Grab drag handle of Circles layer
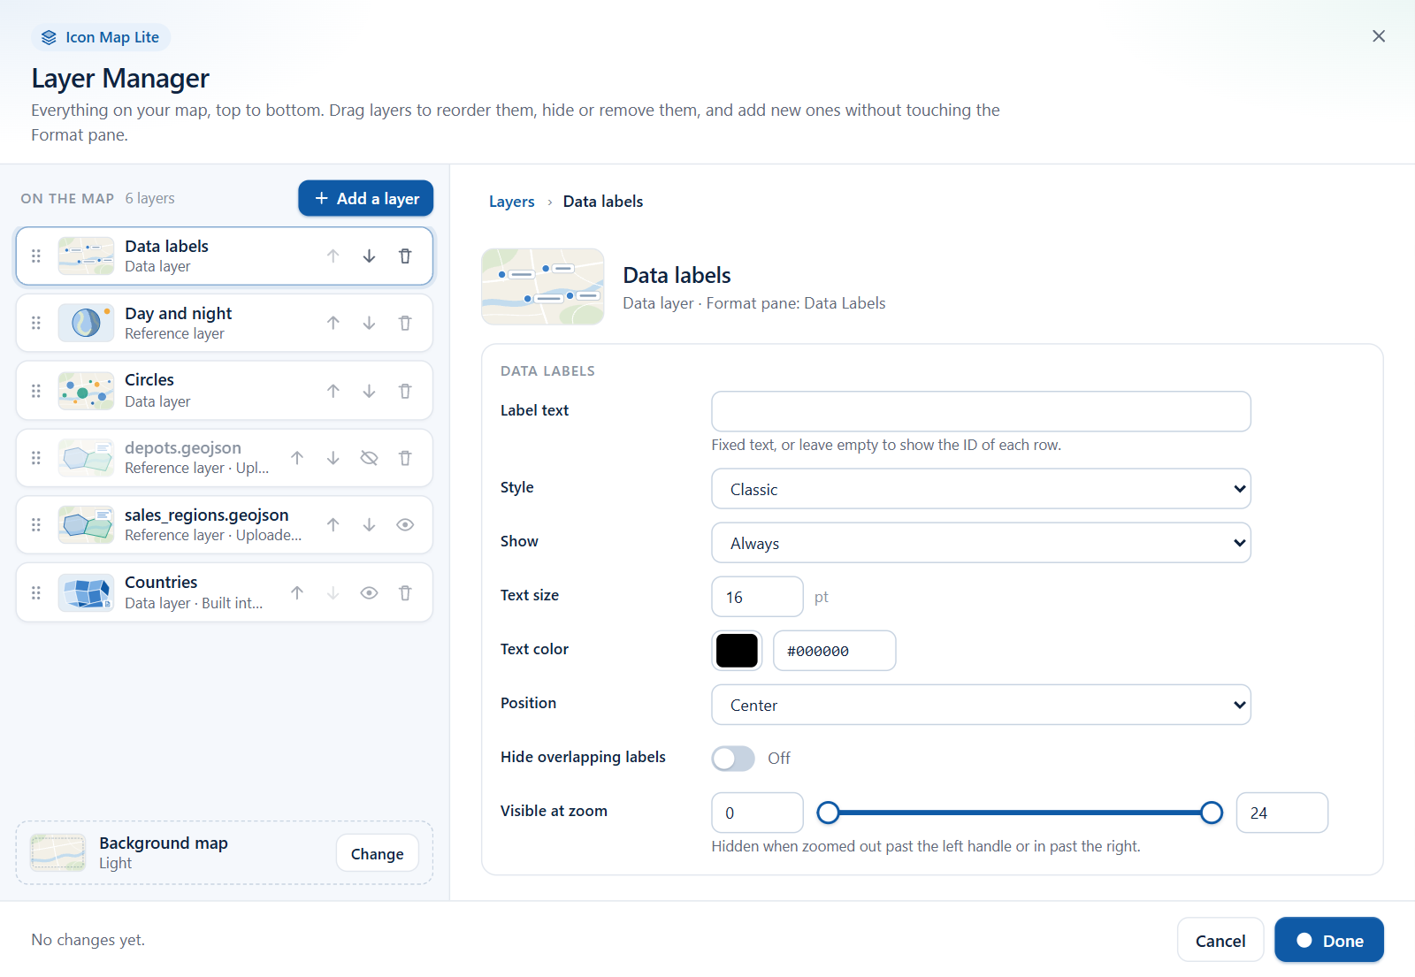This screenshot has width=1415, height=977. 36,391
